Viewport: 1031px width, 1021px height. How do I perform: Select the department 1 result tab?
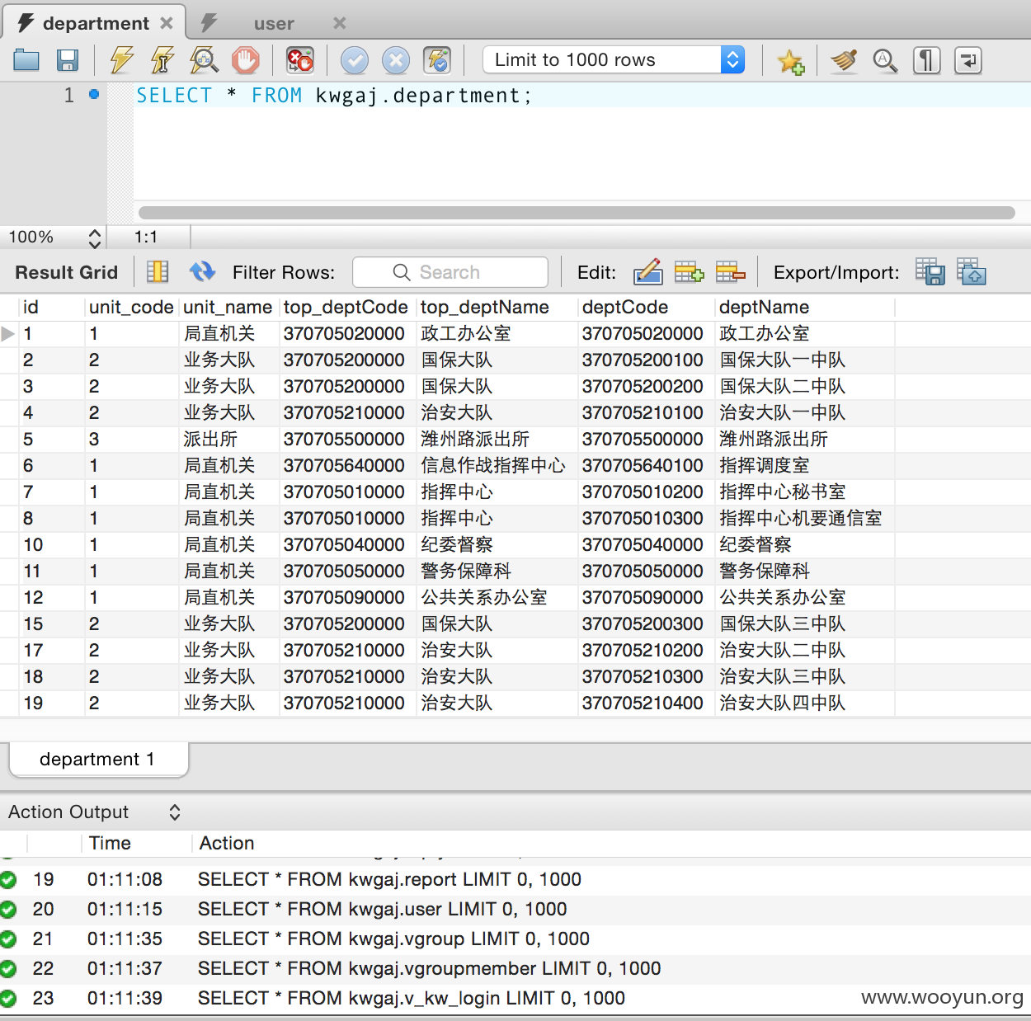[x=98, y=760]
